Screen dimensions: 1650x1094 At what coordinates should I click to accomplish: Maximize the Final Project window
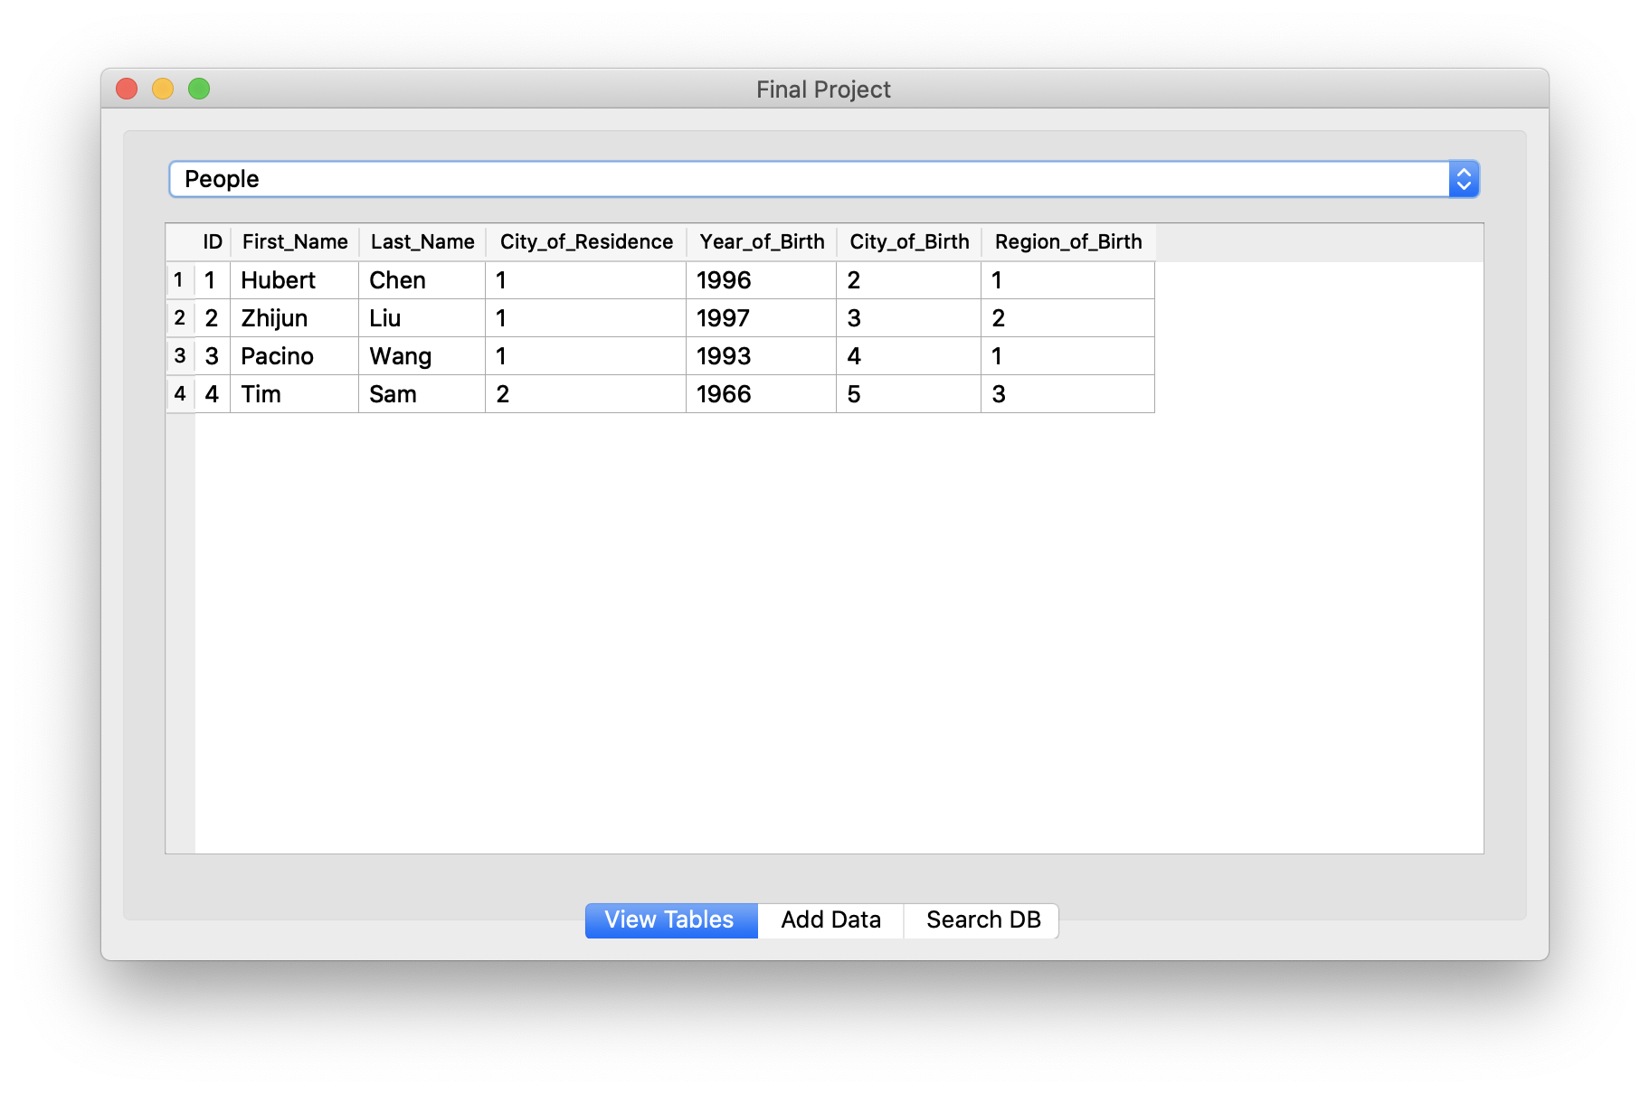[199, 89]
